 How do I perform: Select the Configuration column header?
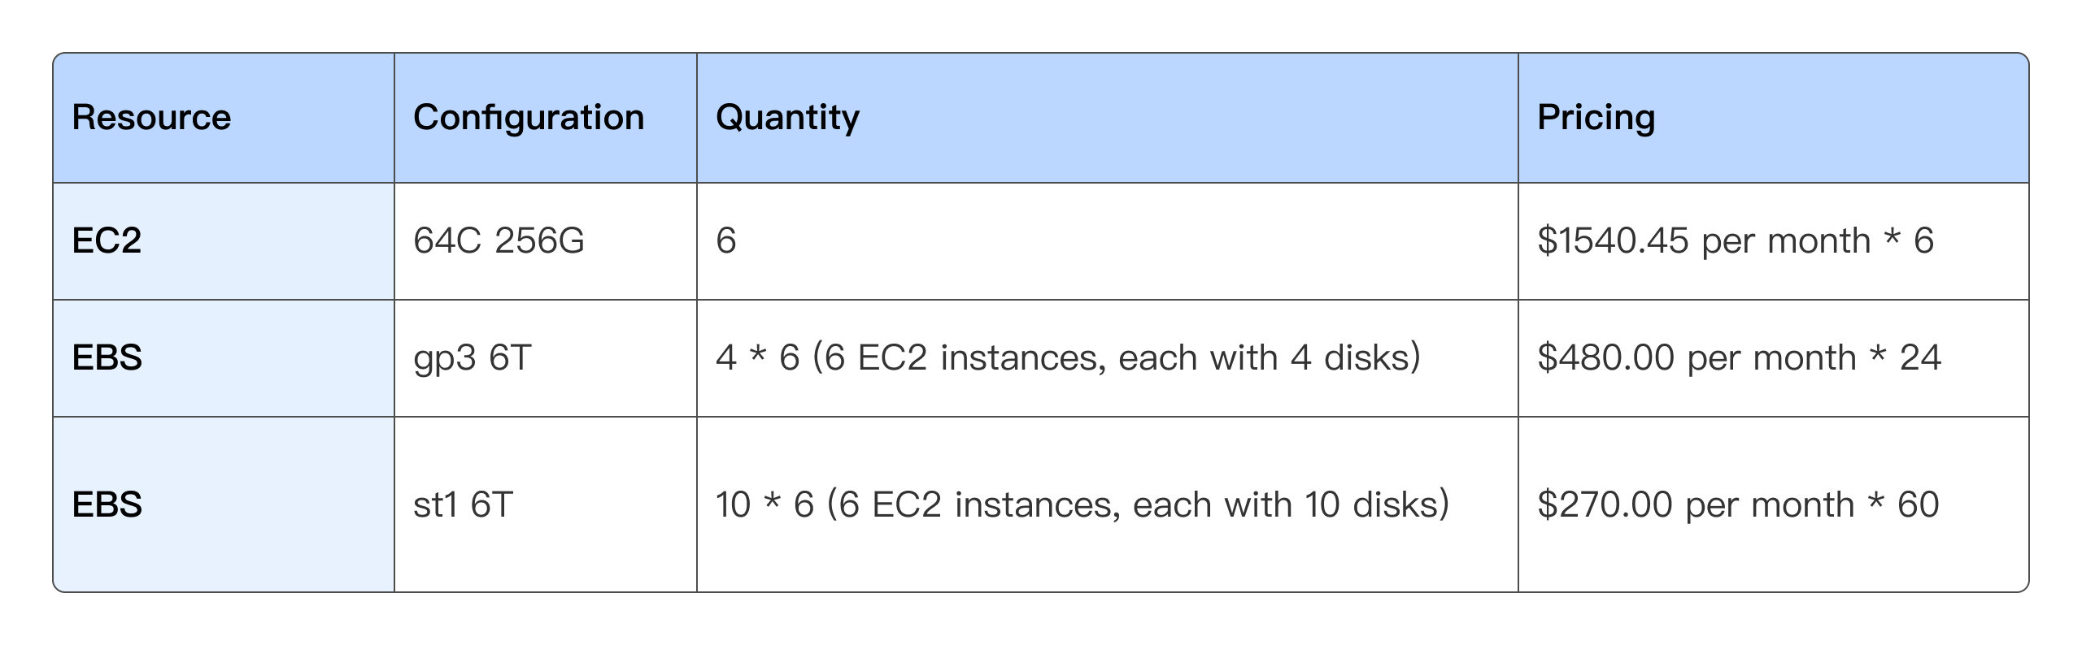(x=529, y=118)
